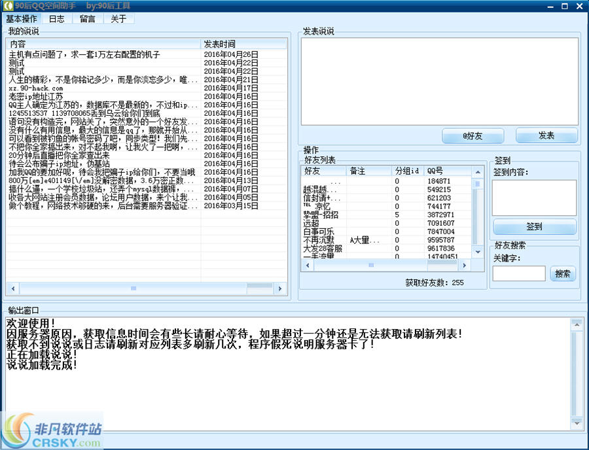Click the 备注 column header
589x450 pixels.
point(368,171)
